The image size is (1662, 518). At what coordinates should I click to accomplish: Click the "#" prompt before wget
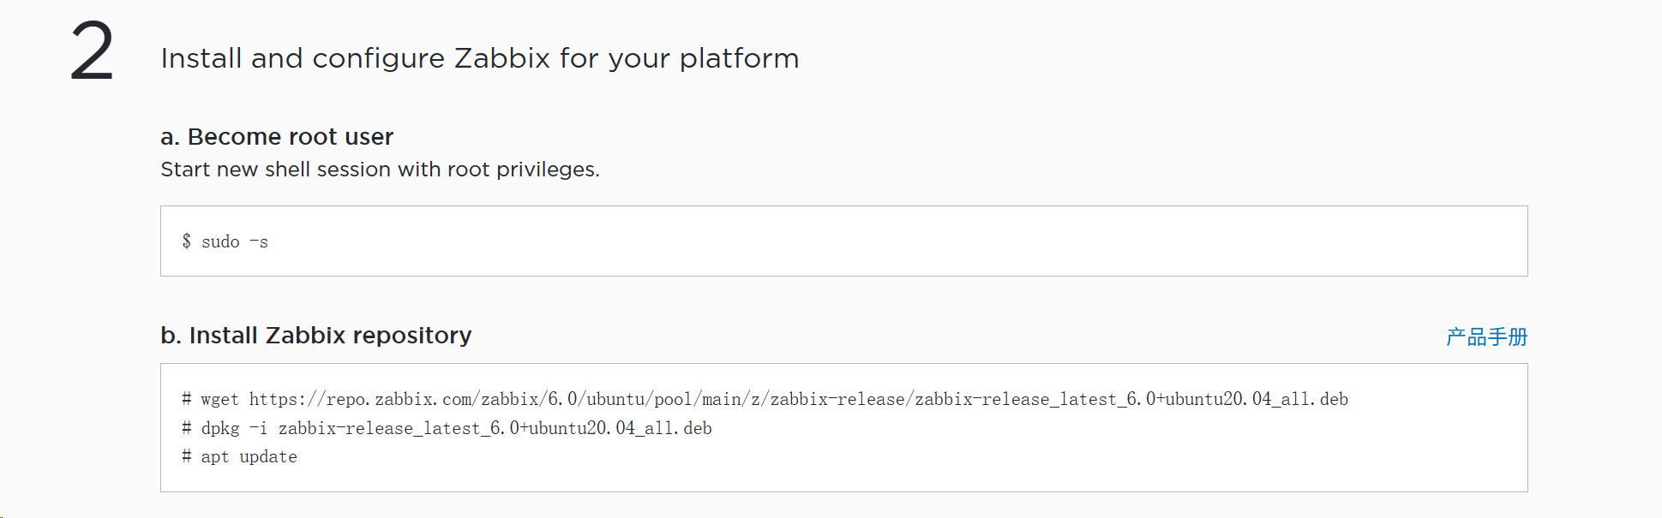186,400
